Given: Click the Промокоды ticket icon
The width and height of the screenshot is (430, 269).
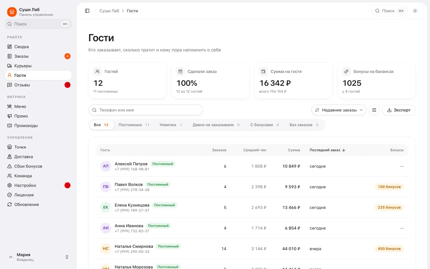Looking at the screenshot, I should (10, 126).
